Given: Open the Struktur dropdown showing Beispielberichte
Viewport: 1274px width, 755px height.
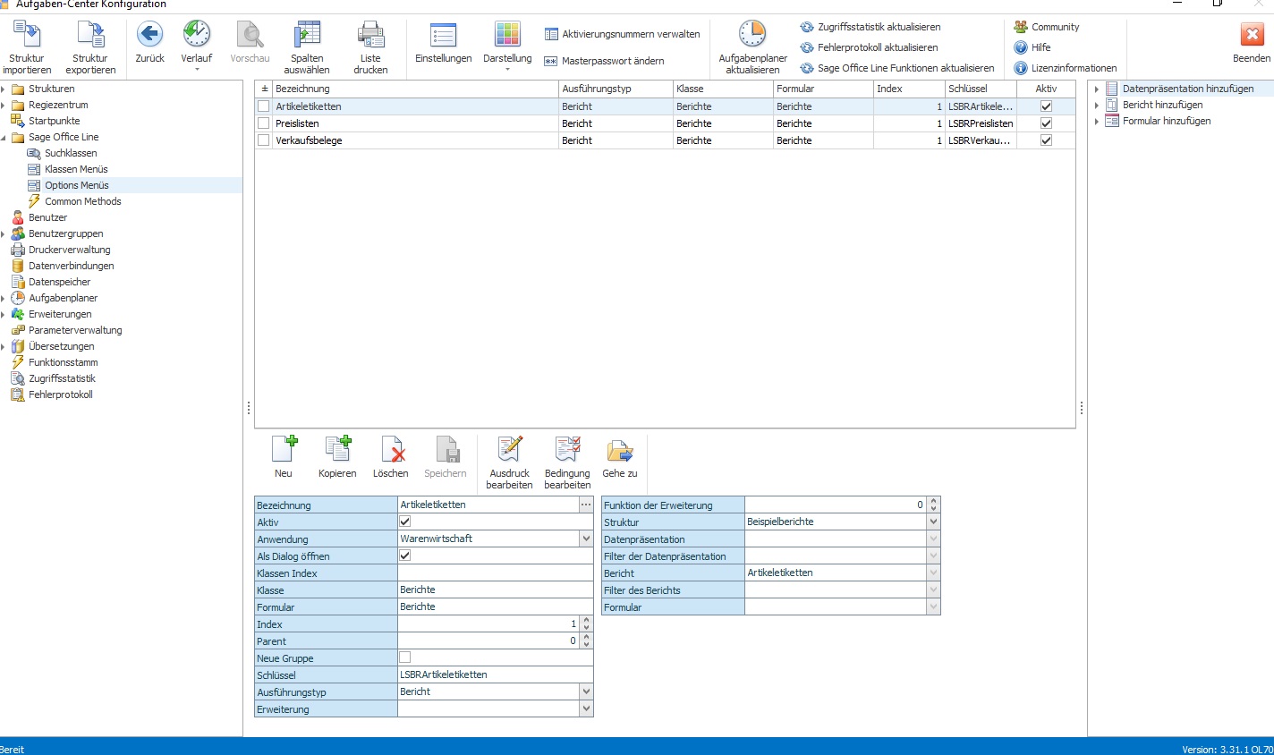Looking at the screenshot, I should tap(933, 522).
